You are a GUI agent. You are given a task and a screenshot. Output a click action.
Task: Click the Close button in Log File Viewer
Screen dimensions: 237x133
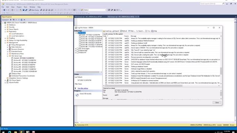(x=217, y=103)
